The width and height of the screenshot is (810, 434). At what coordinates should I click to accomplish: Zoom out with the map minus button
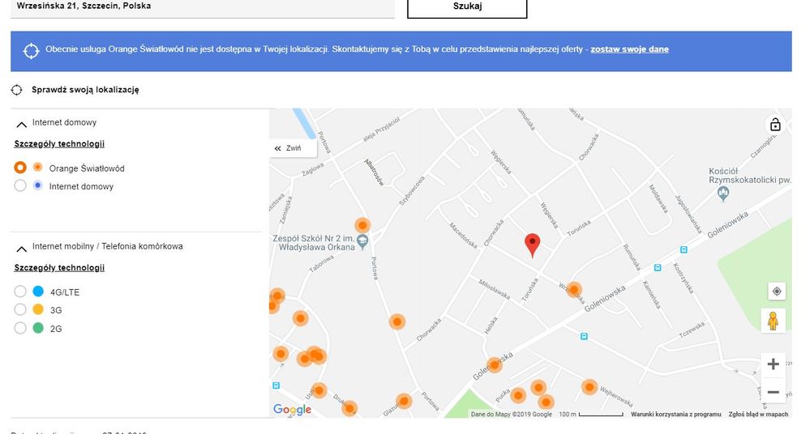tap(773, 392)
